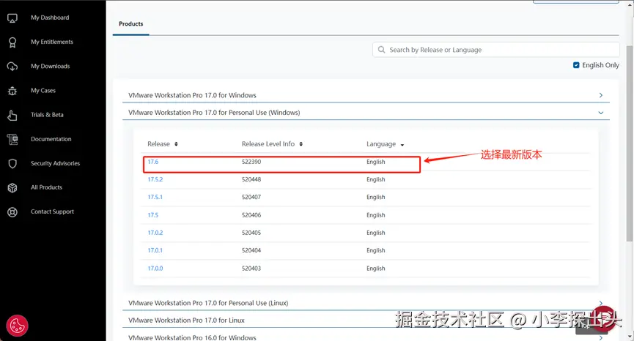Open release 17.0.1 link

point(155,250)
